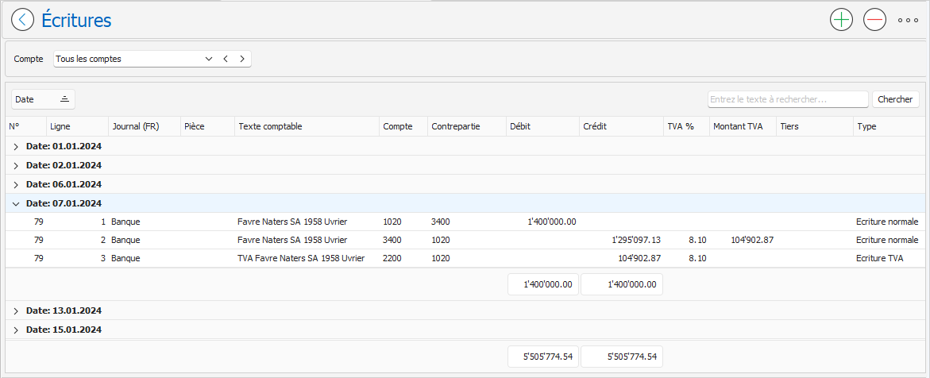This screenshot has width=930, height=378.
Task: Open the Compte dropdown arrow
Action: (x=208, y=59)
